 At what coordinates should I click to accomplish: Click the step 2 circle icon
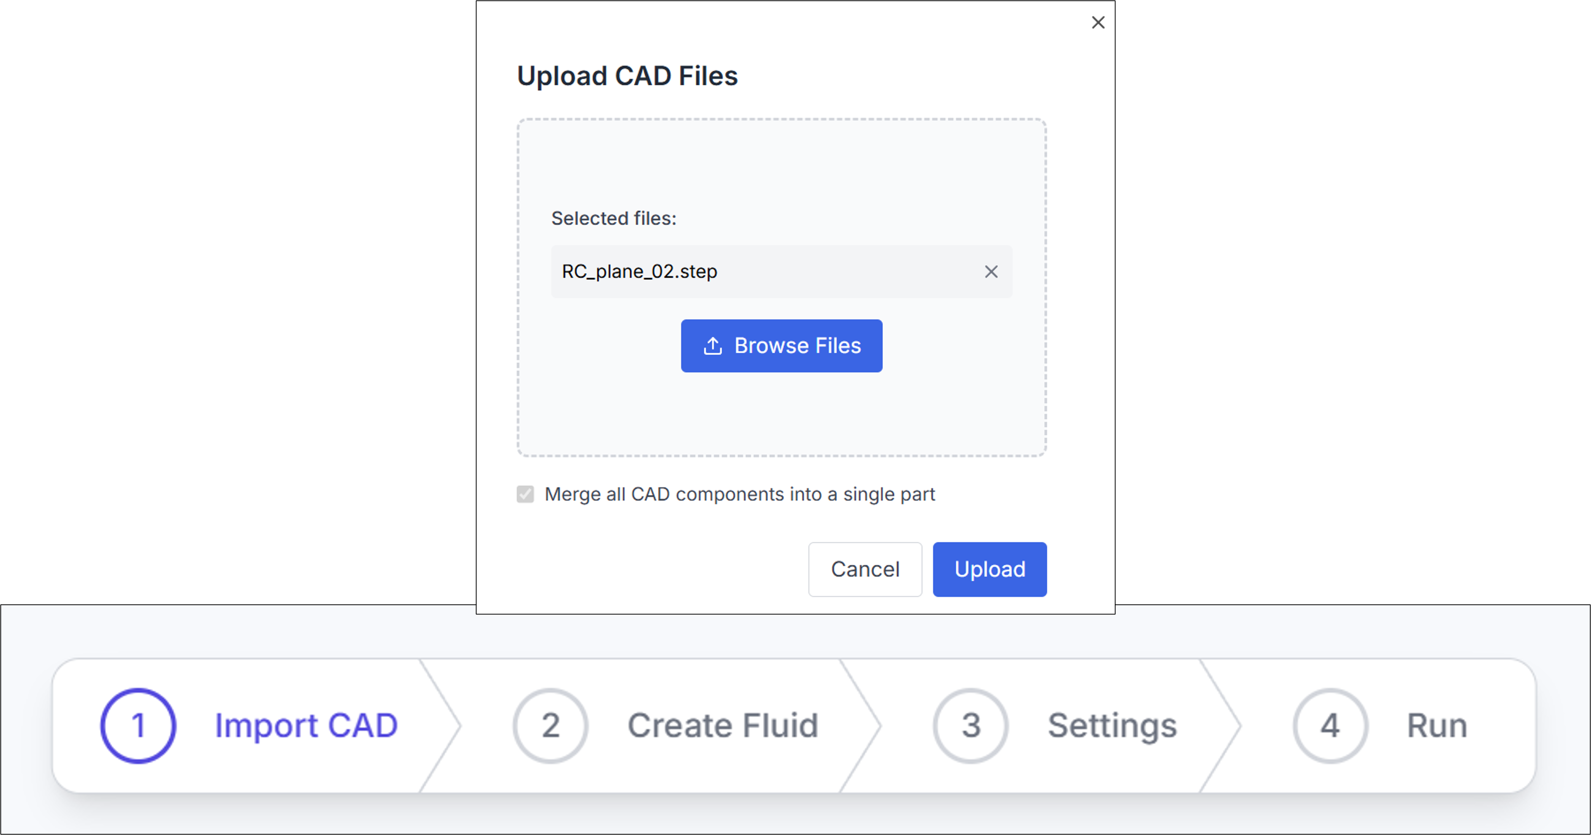click(x=550, y=726)
